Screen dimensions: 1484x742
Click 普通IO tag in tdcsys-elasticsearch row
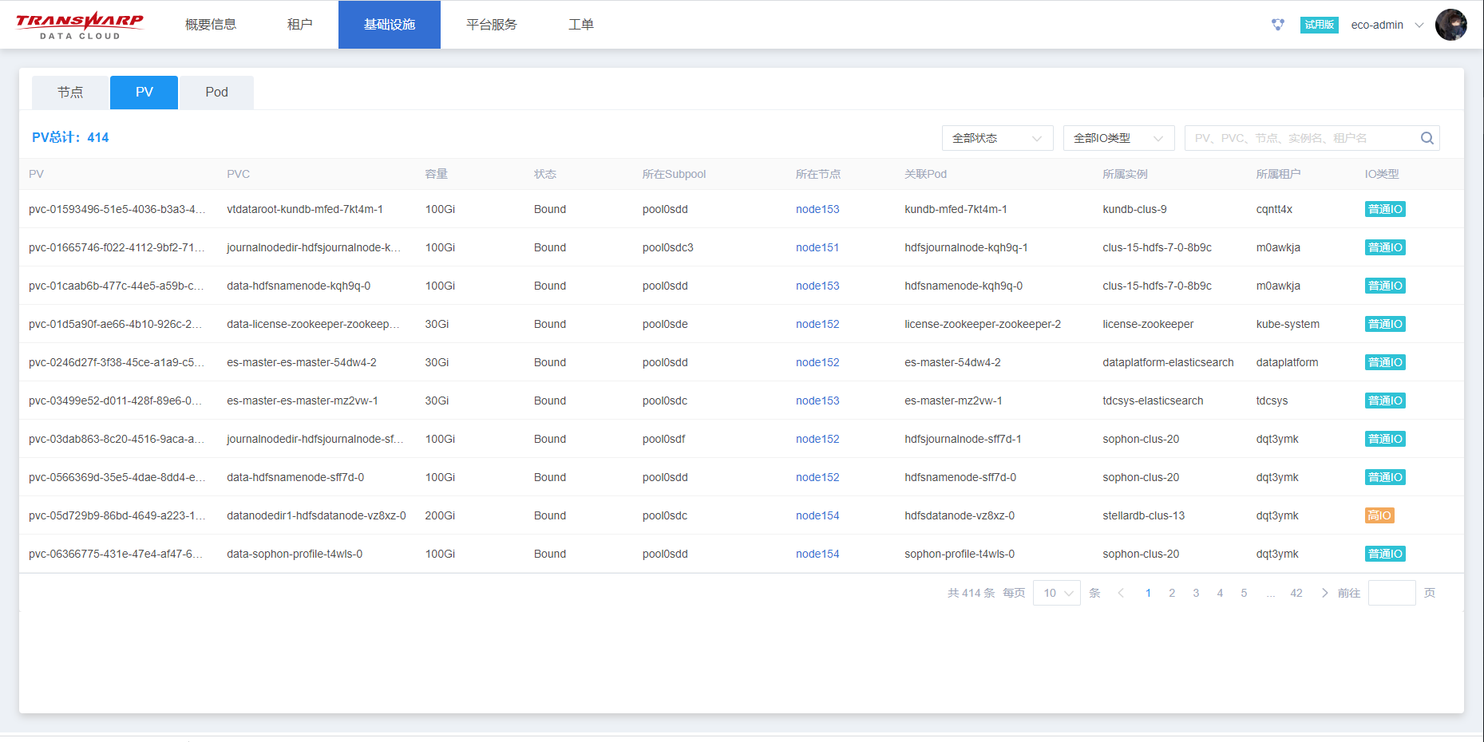1385,401
